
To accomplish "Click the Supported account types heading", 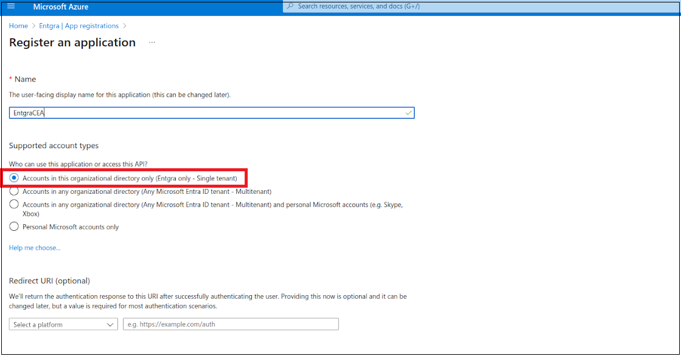I will pos(54,146).
